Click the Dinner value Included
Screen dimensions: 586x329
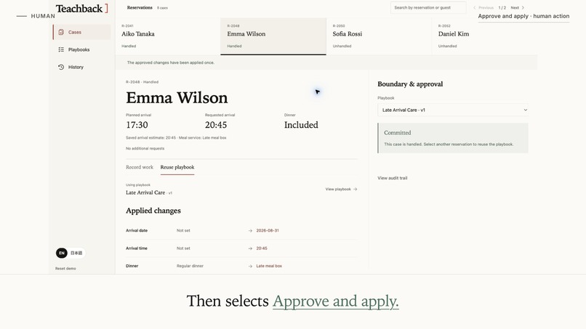click(x=301, y=125)
